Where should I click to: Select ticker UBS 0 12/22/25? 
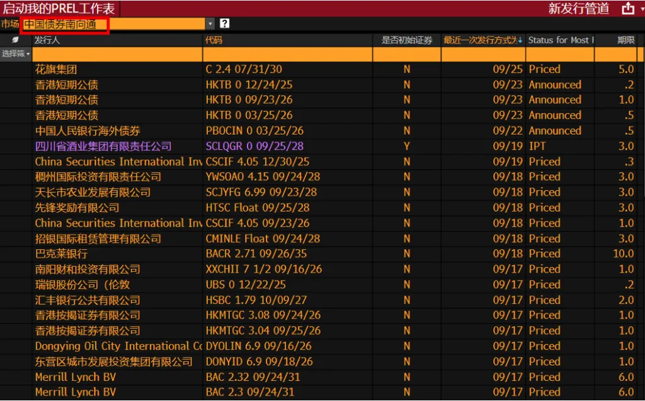pos(246,285)
